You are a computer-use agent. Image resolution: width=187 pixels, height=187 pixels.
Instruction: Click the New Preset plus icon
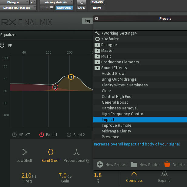click(100, 165)
